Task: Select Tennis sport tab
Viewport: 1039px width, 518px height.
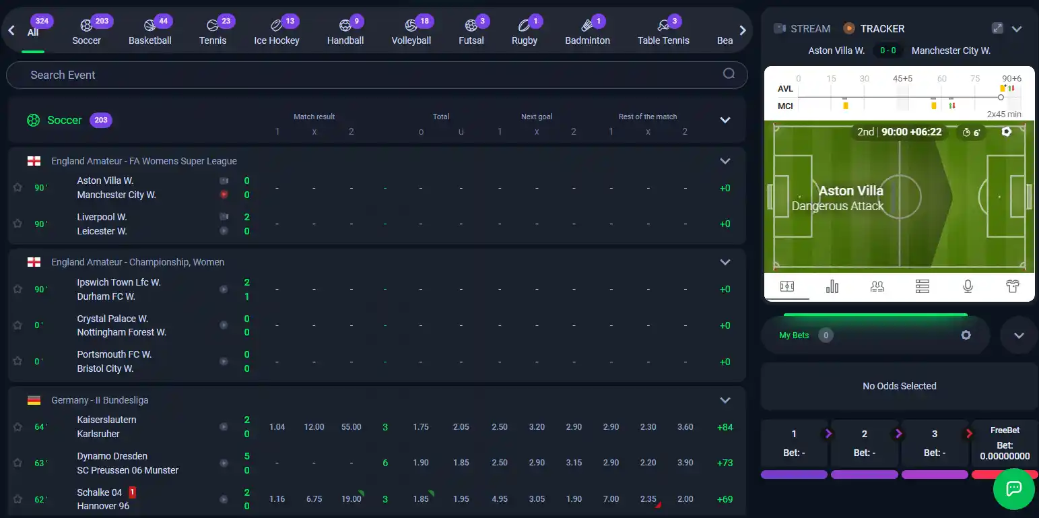Action: (213, 32)
